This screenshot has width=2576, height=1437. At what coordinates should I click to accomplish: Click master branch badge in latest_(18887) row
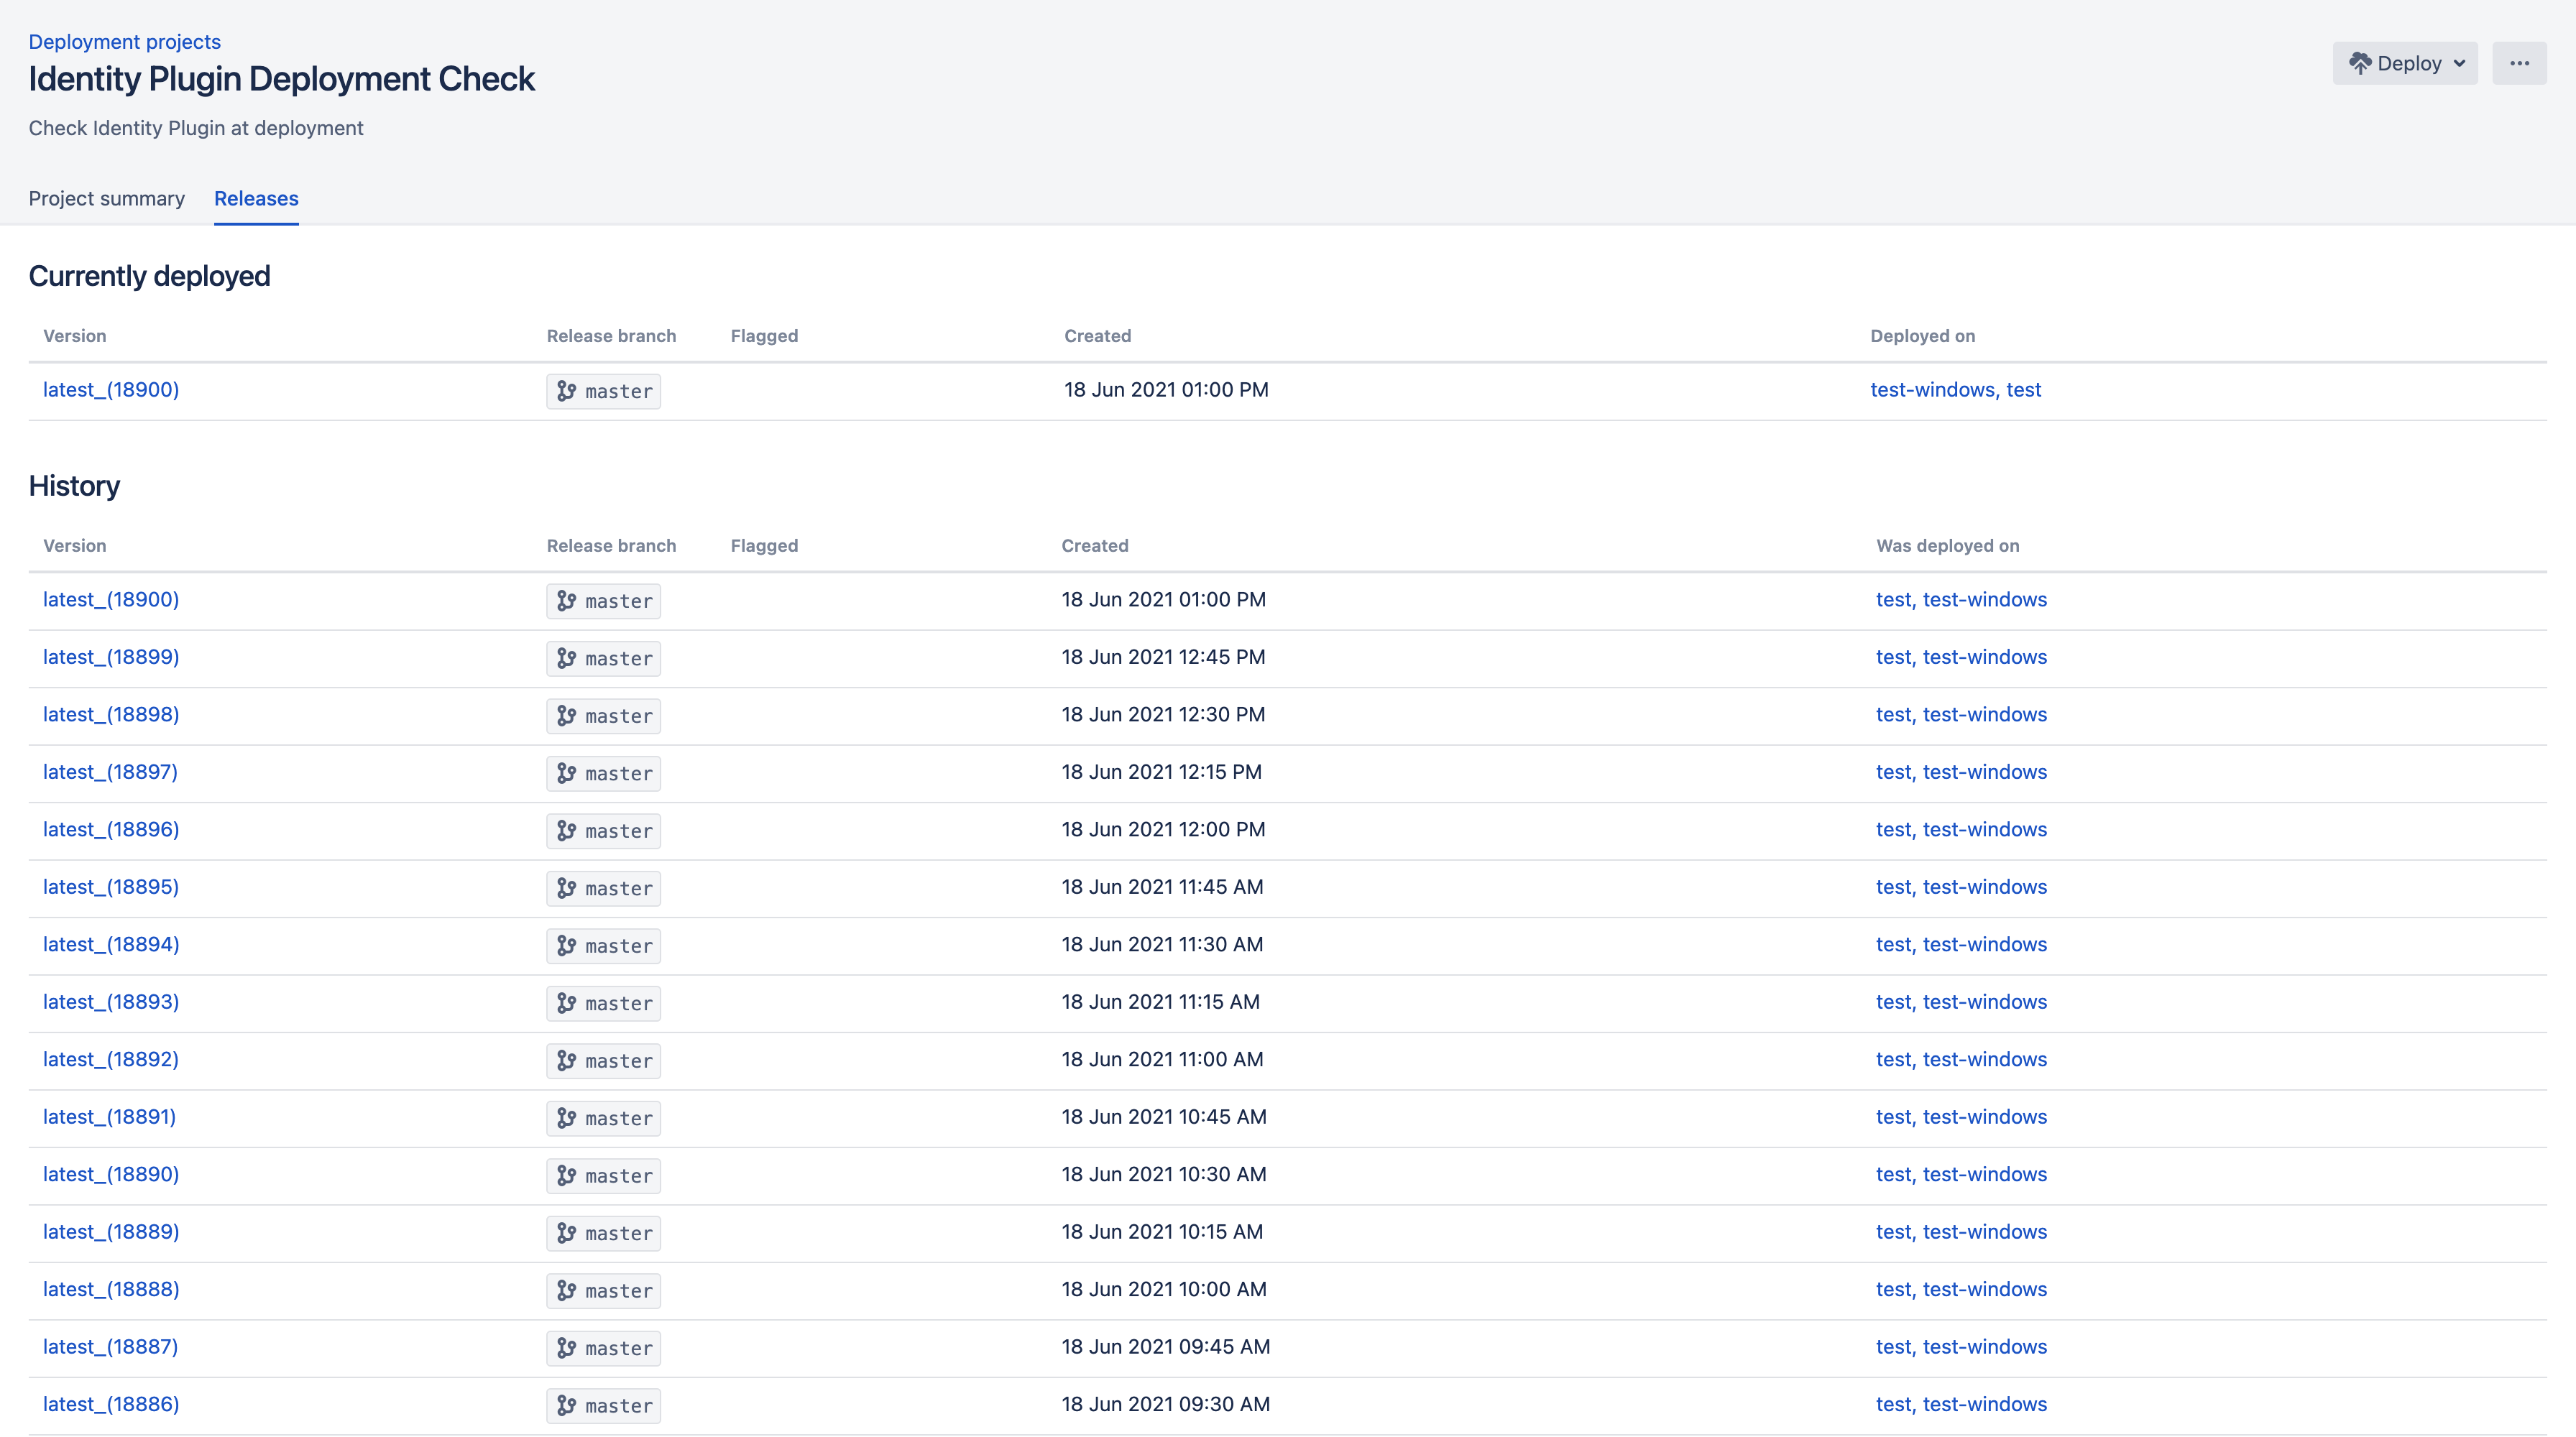(604, 1348)
